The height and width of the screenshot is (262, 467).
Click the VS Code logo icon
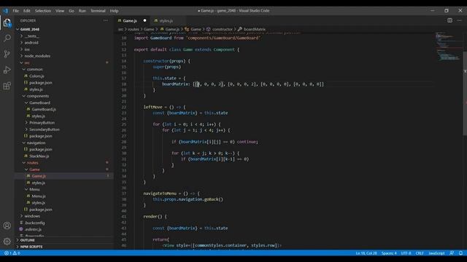[x=6, y=11]
